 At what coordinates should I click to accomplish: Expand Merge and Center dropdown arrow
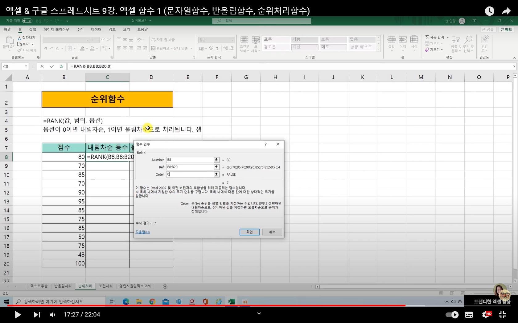point(191,48)
